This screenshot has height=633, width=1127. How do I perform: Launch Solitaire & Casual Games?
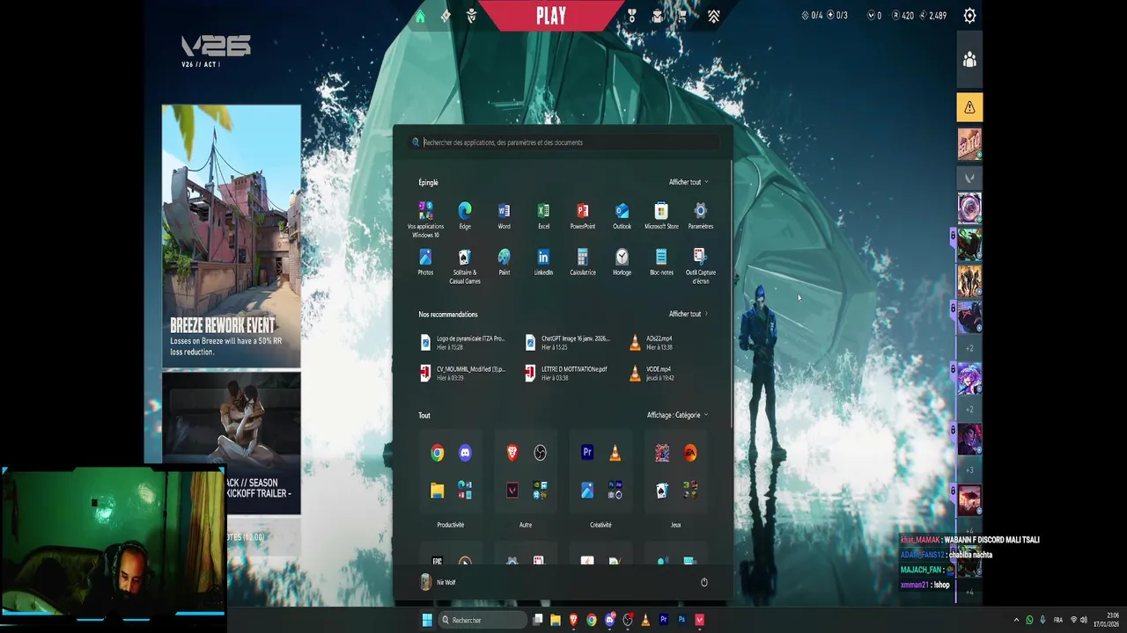tap(465, 266)
